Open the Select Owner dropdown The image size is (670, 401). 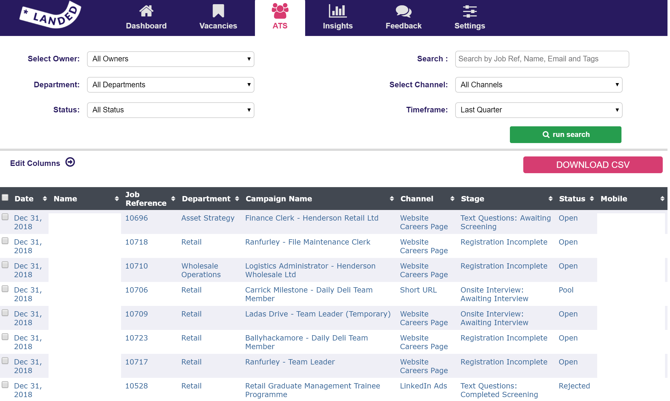pyautogui.click(x=170, y=59)
